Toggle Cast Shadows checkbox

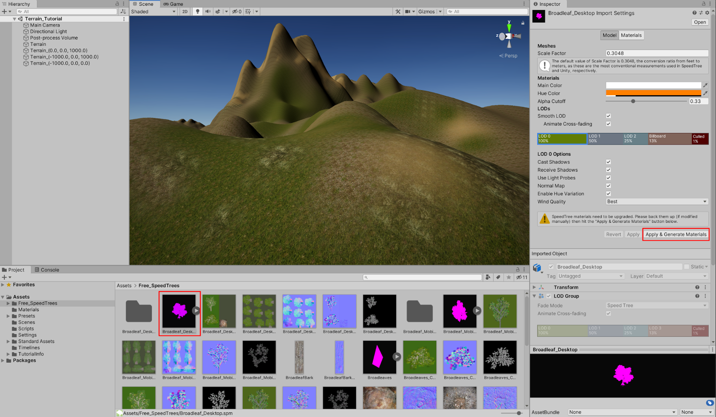point(608,162)
